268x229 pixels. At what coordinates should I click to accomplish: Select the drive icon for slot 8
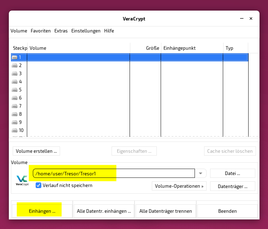point(14,114)
